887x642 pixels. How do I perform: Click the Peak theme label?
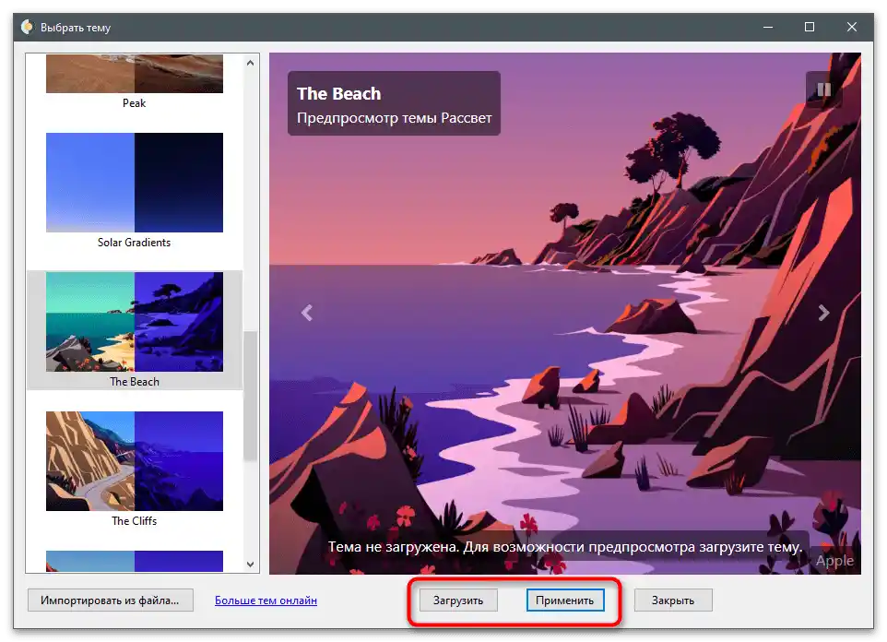(x=134, y=103)
